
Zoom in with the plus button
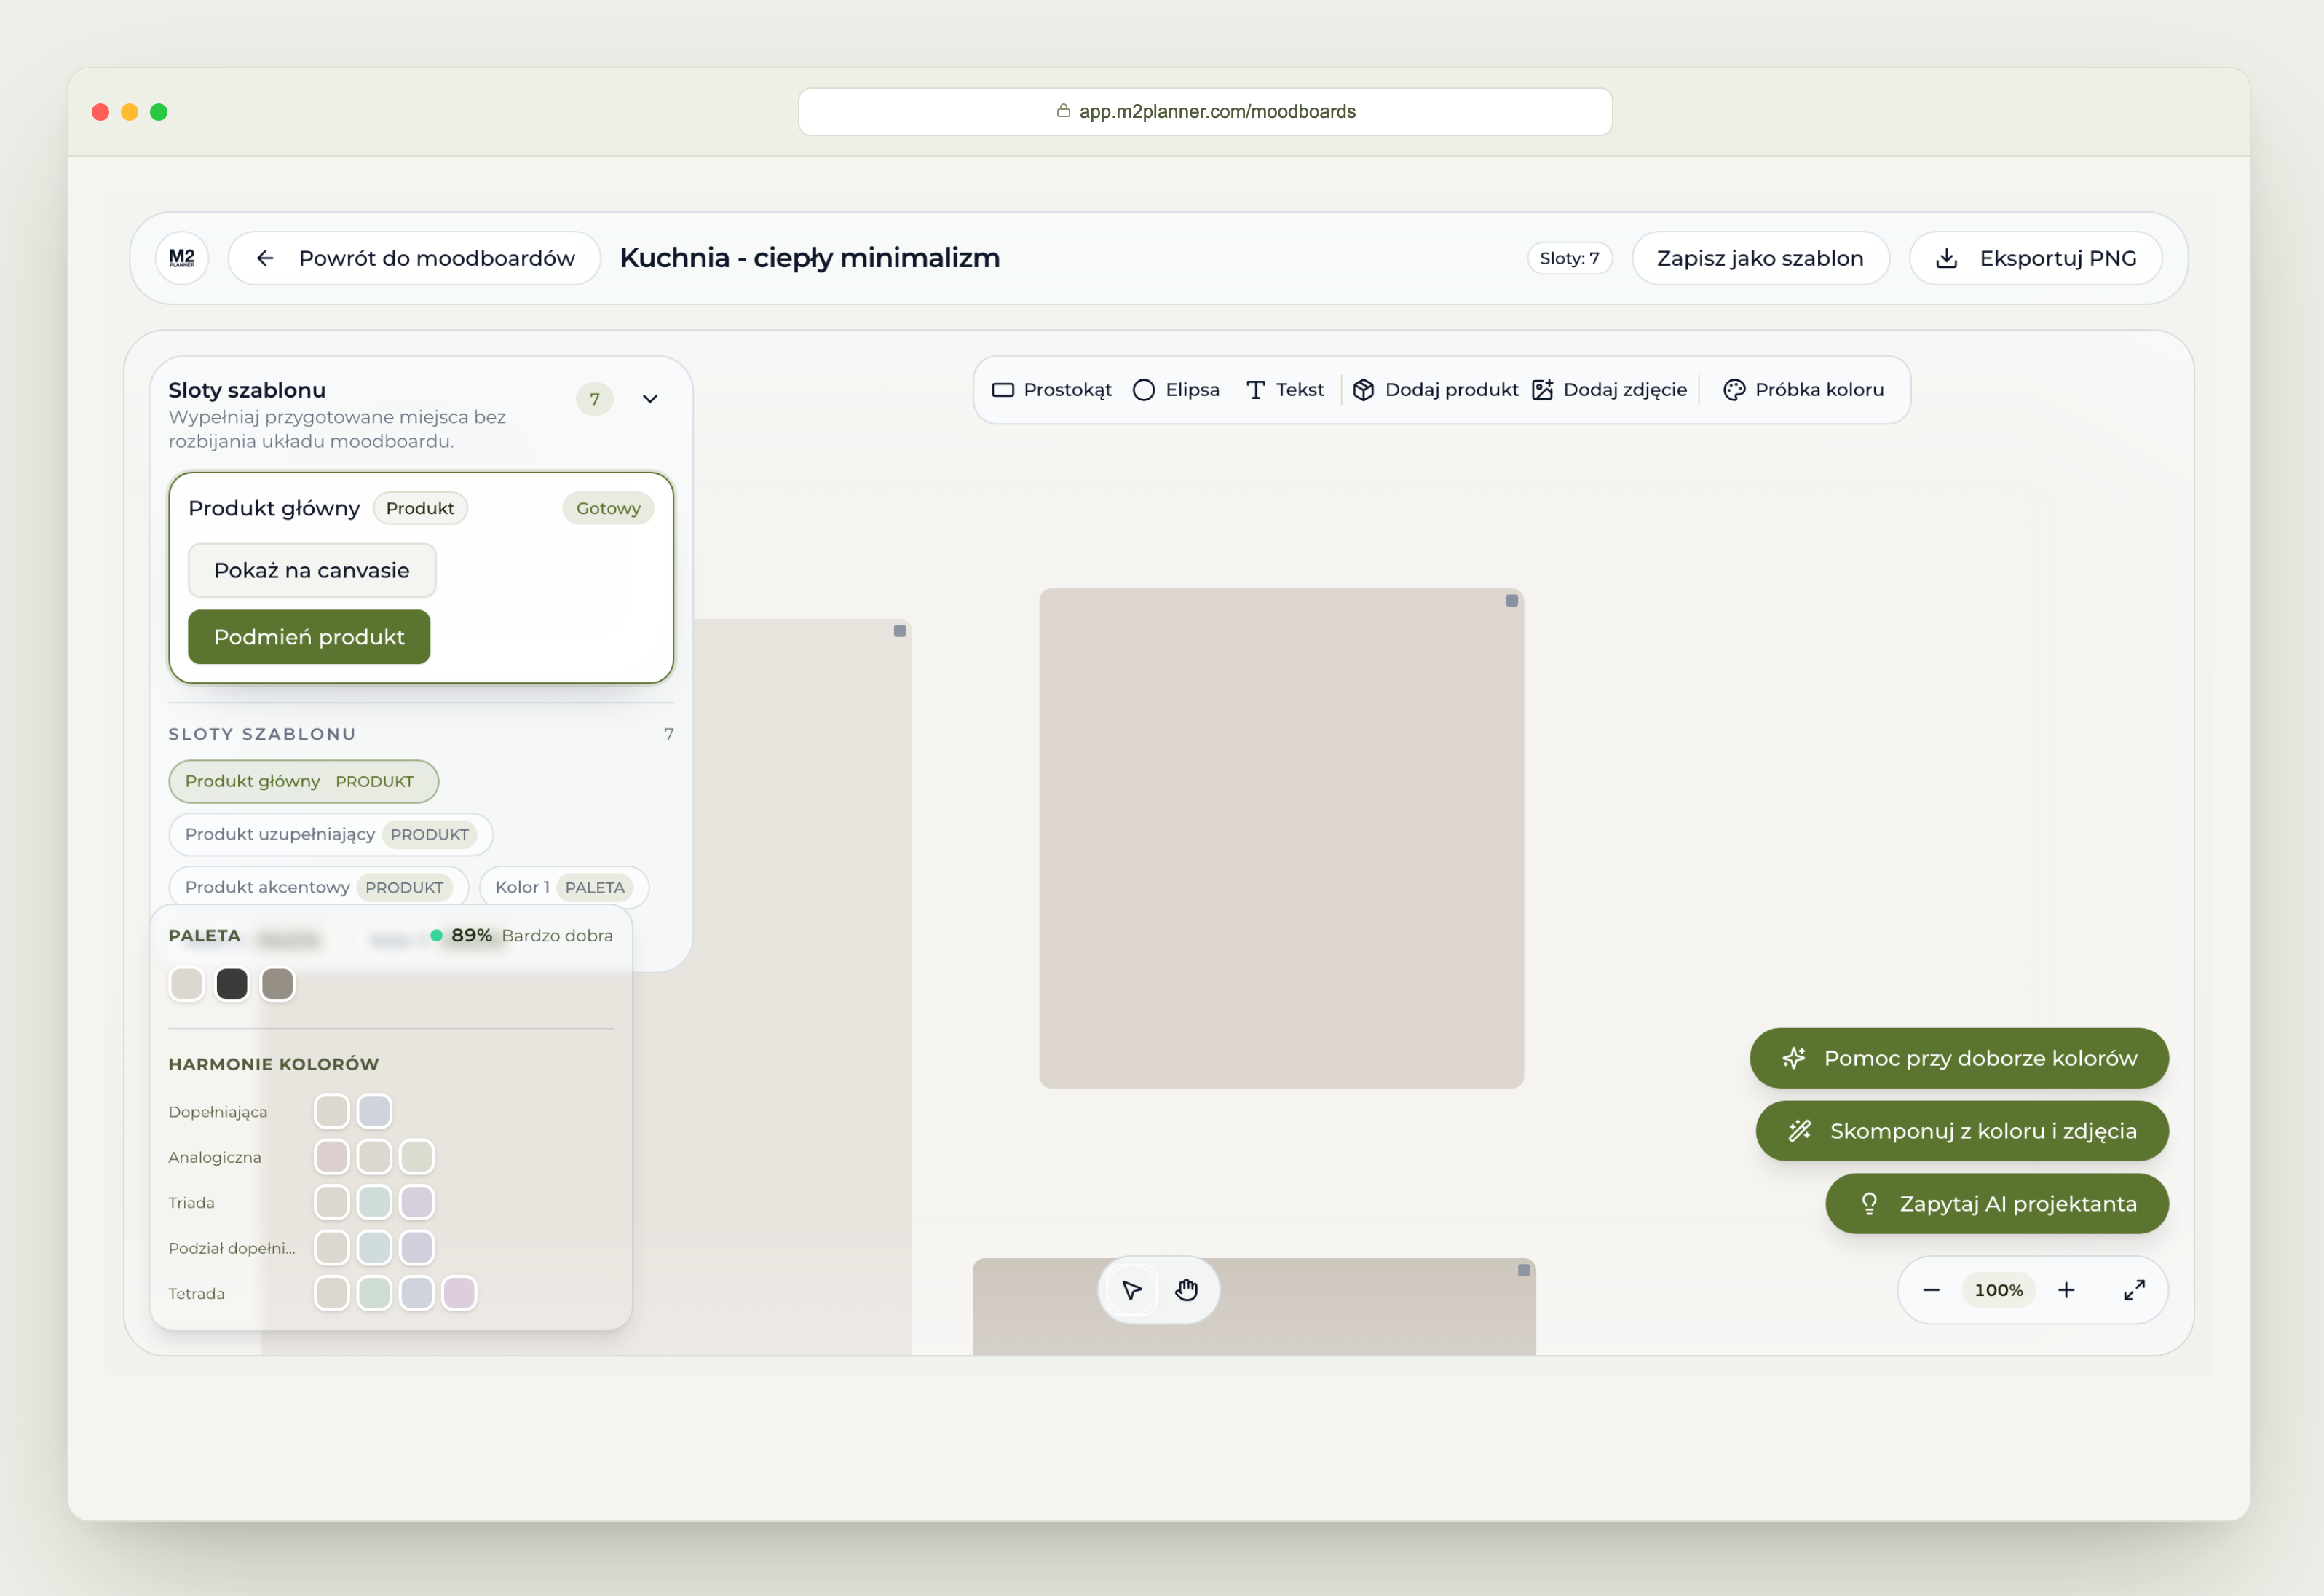click(2066, 1290)
